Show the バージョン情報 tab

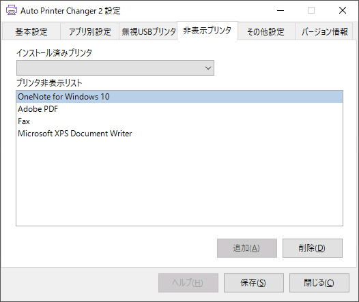(324, 31)
